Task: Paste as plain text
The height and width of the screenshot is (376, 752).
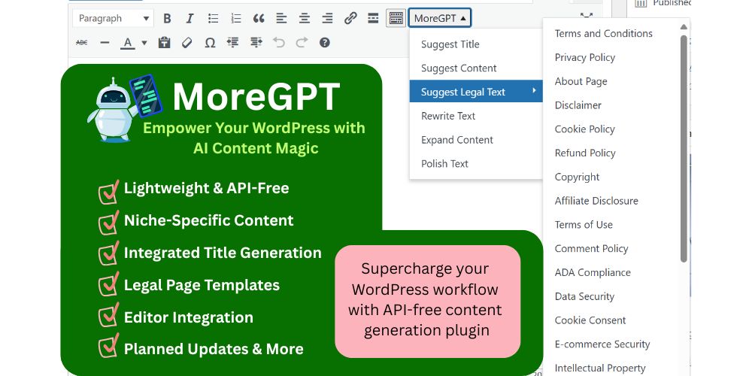Action: (165, 43)
